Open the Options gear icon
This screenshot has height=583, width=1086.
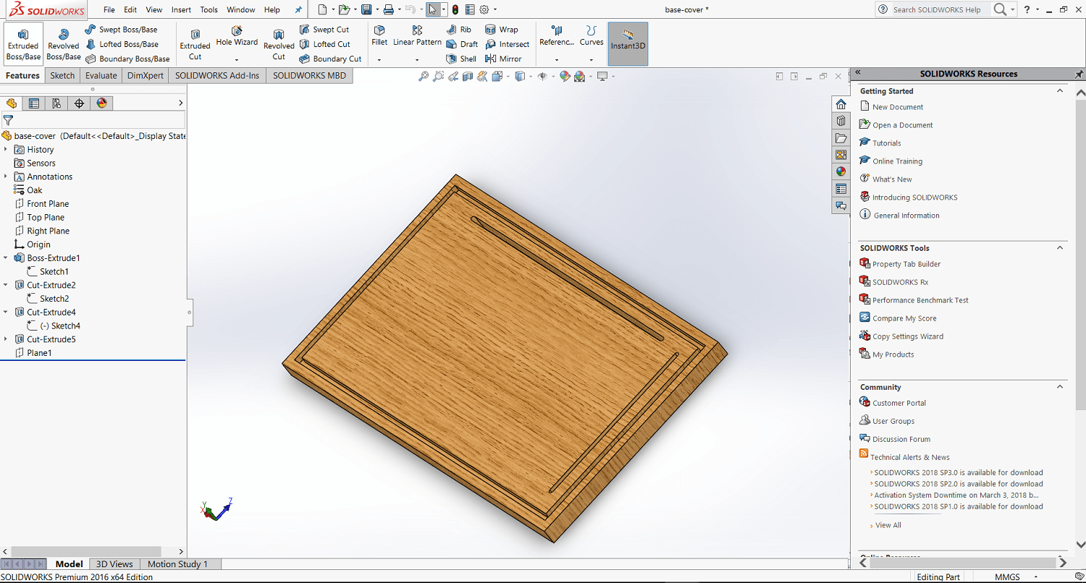coord(484,9)
